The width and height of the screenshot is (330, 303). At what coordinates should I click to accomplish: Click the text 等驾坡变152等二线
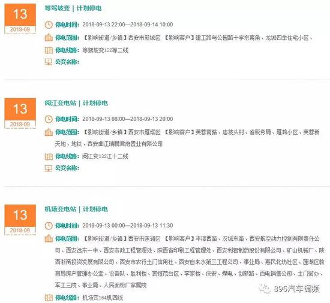(105, 50)
